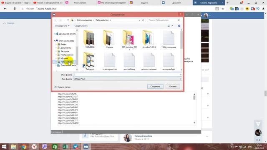Open the view options dropdown arrow
The image size is (267, 150).
coord(172,26)
